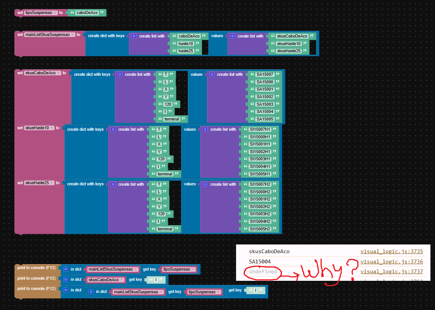Screen dimensions: 435x310
Task: Click the SI15003H1 text value
Action: point(260,159)
